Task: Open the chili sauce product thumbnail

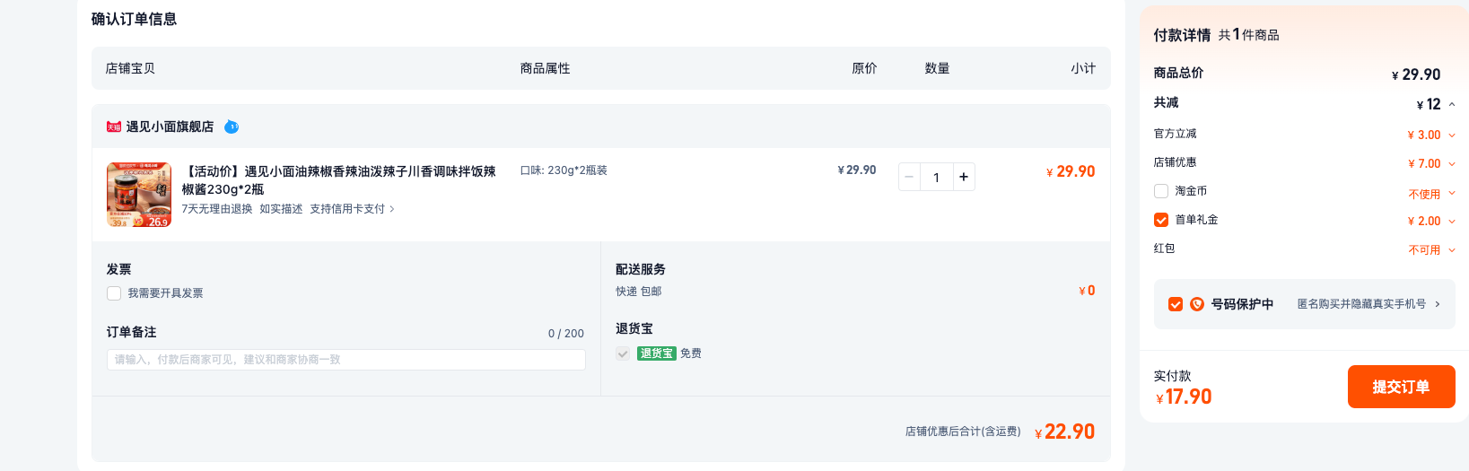Action: (139, 195)
